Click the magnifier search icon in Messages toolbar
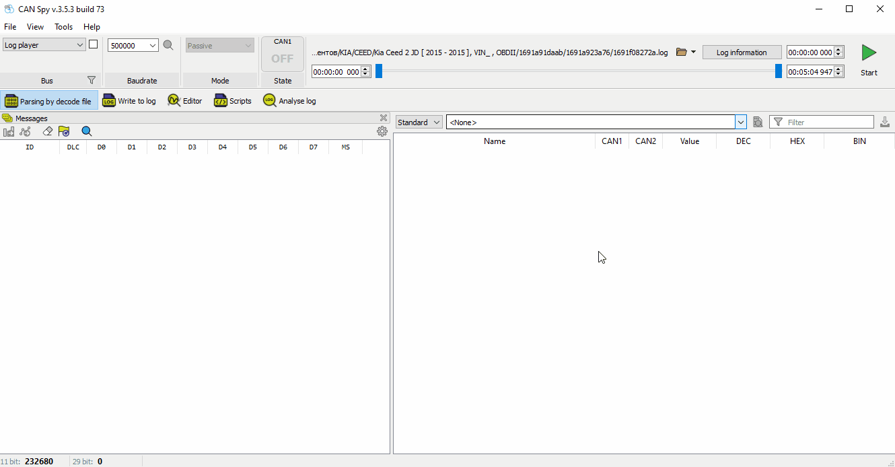The image size is (895, 467). 87,132
